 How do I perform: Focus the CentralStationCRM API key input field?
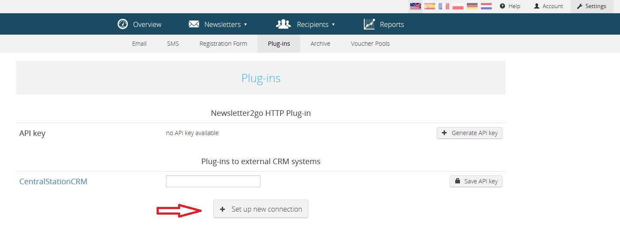tap(213, 181)
